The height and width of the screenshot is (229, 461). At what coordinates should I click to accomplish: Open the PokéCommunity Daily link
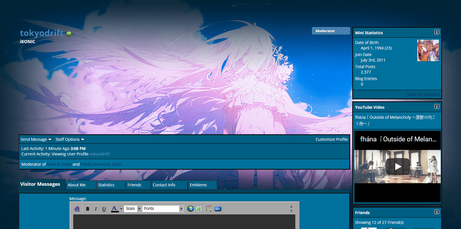(x=101, y=164)
